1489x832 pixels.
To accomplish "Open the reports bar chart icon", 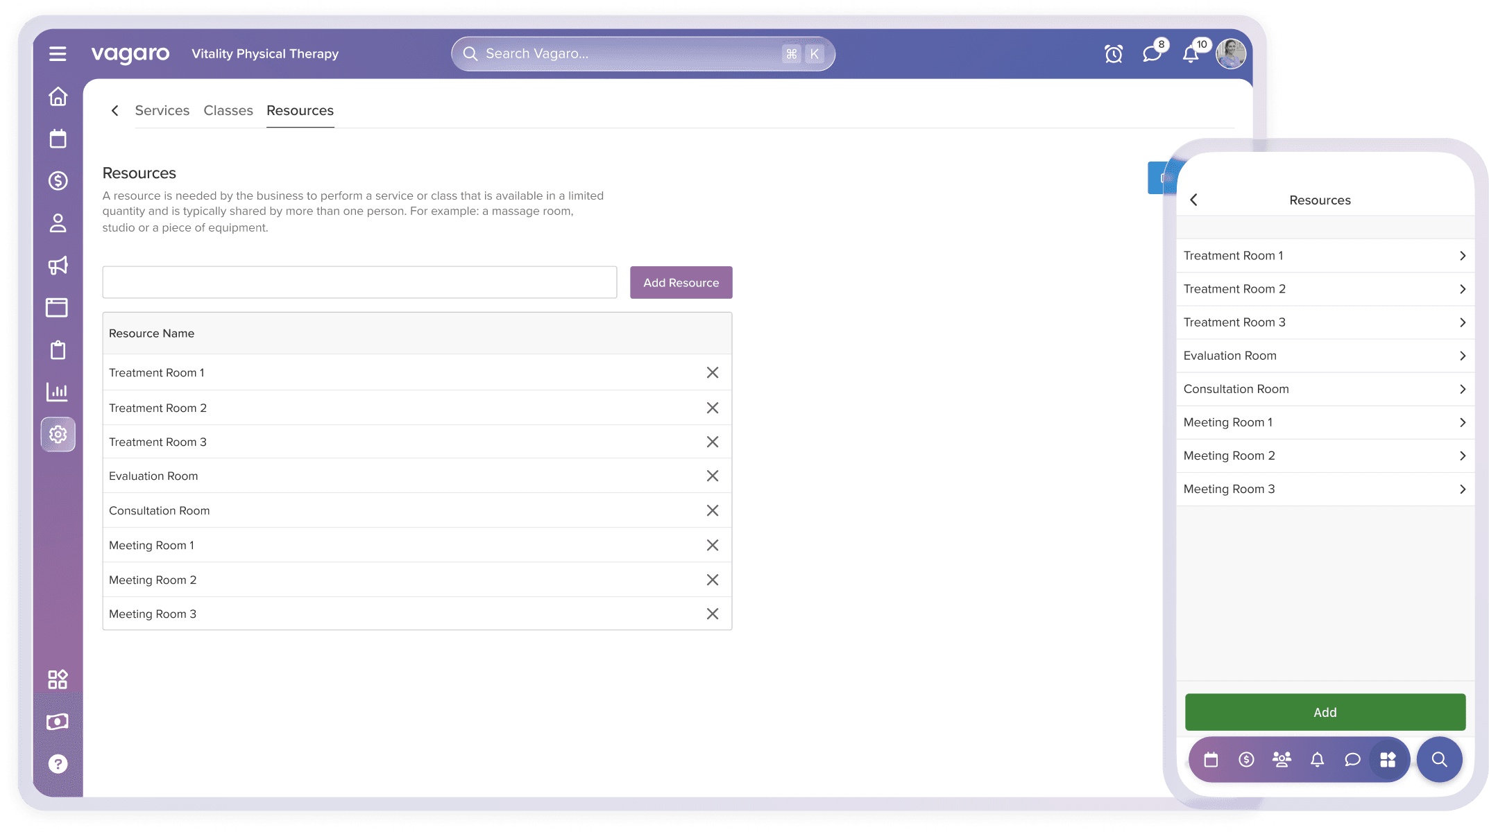I will click(58, 392).
